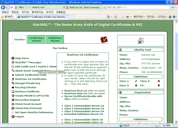Click the Stop loading red X icon

(x=114, y=8)
